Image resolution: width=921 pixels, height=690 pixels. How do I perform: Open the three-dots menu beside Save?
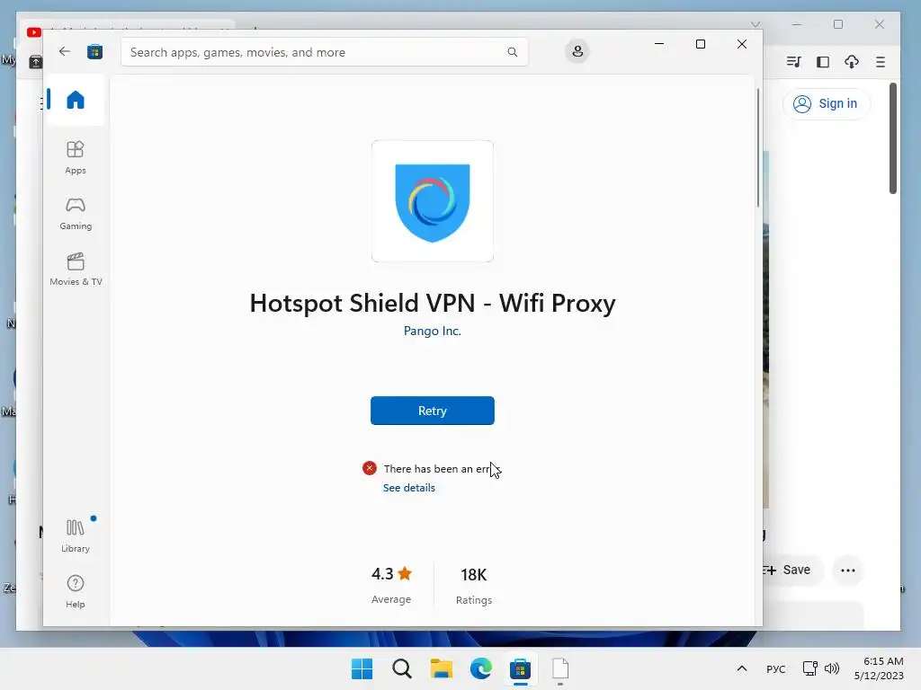point(847,571)
